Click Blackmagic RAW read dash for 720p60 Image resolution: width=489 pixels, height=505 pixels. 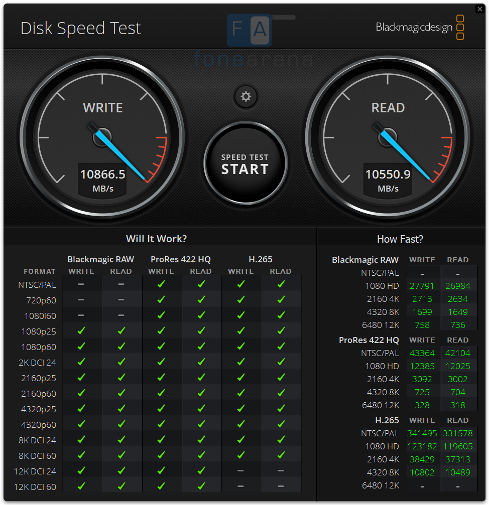coord(121,300)
